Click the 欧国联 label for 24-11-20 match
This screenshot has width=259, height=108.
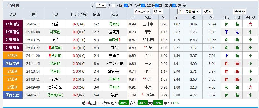(13, 56)
